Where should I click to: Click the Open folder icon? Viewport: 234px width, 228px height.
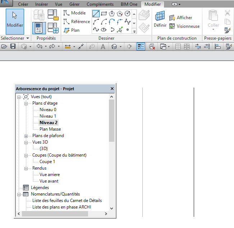[5, 47]
